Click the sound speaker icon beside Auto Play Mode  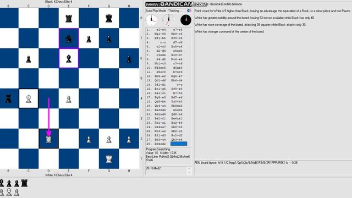coord(189,10)
